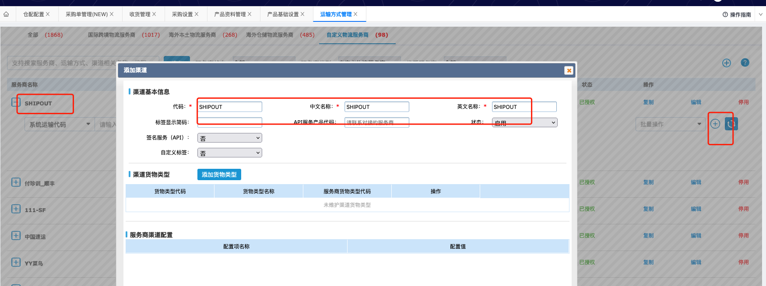Filter by 国际跨境物流服务商 (1017)
Image resolution: width=766 pixels, height=286 pixels.
(124, 35)
